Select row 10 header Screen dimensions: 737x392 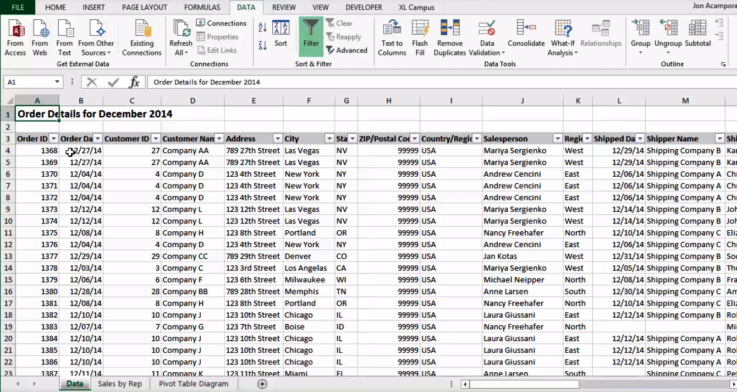tap(8, 221)
